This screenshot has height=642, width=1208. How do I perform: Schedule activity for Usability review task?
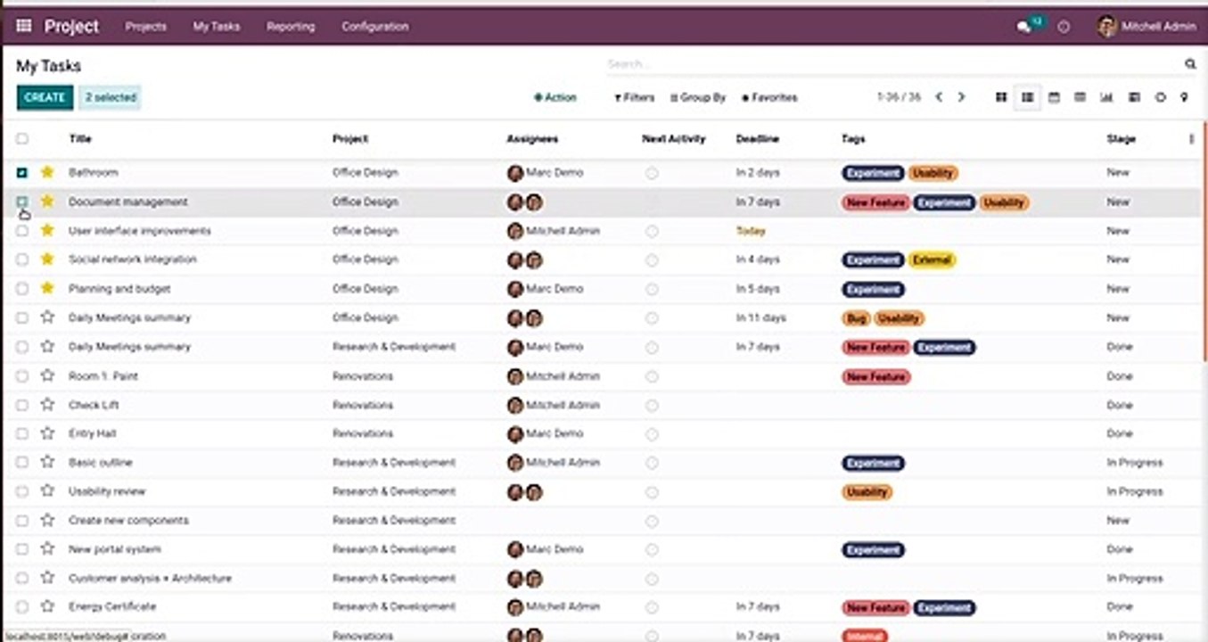click(652, 491)
